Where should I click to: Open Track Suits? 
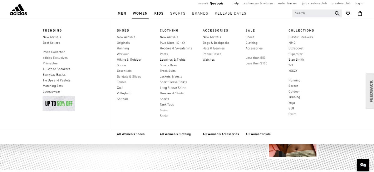(x=167, y=71)
